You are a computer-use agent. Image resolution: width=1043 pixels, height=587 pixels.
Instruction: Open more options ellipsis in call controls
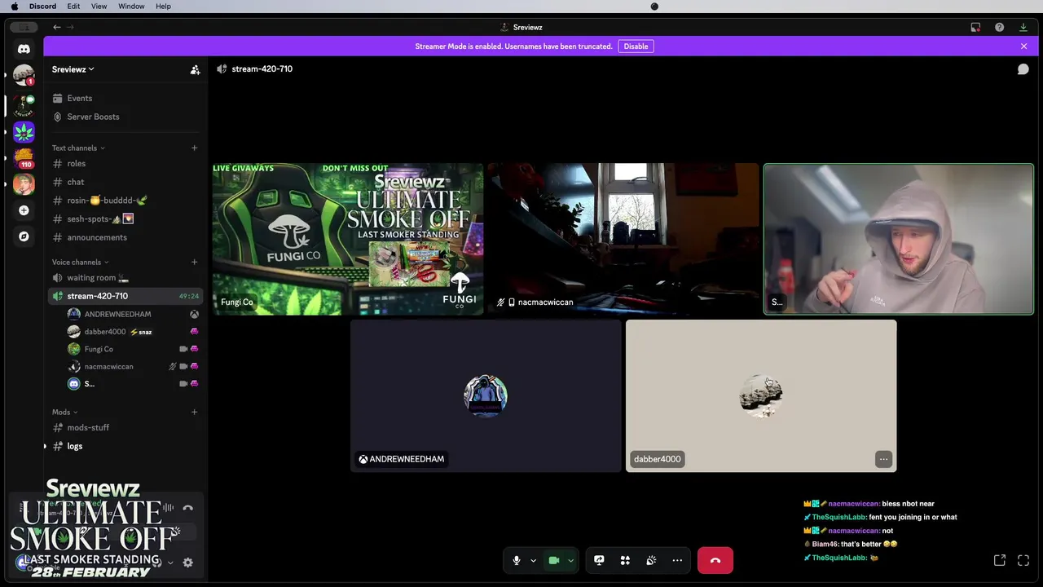point(677,560)
